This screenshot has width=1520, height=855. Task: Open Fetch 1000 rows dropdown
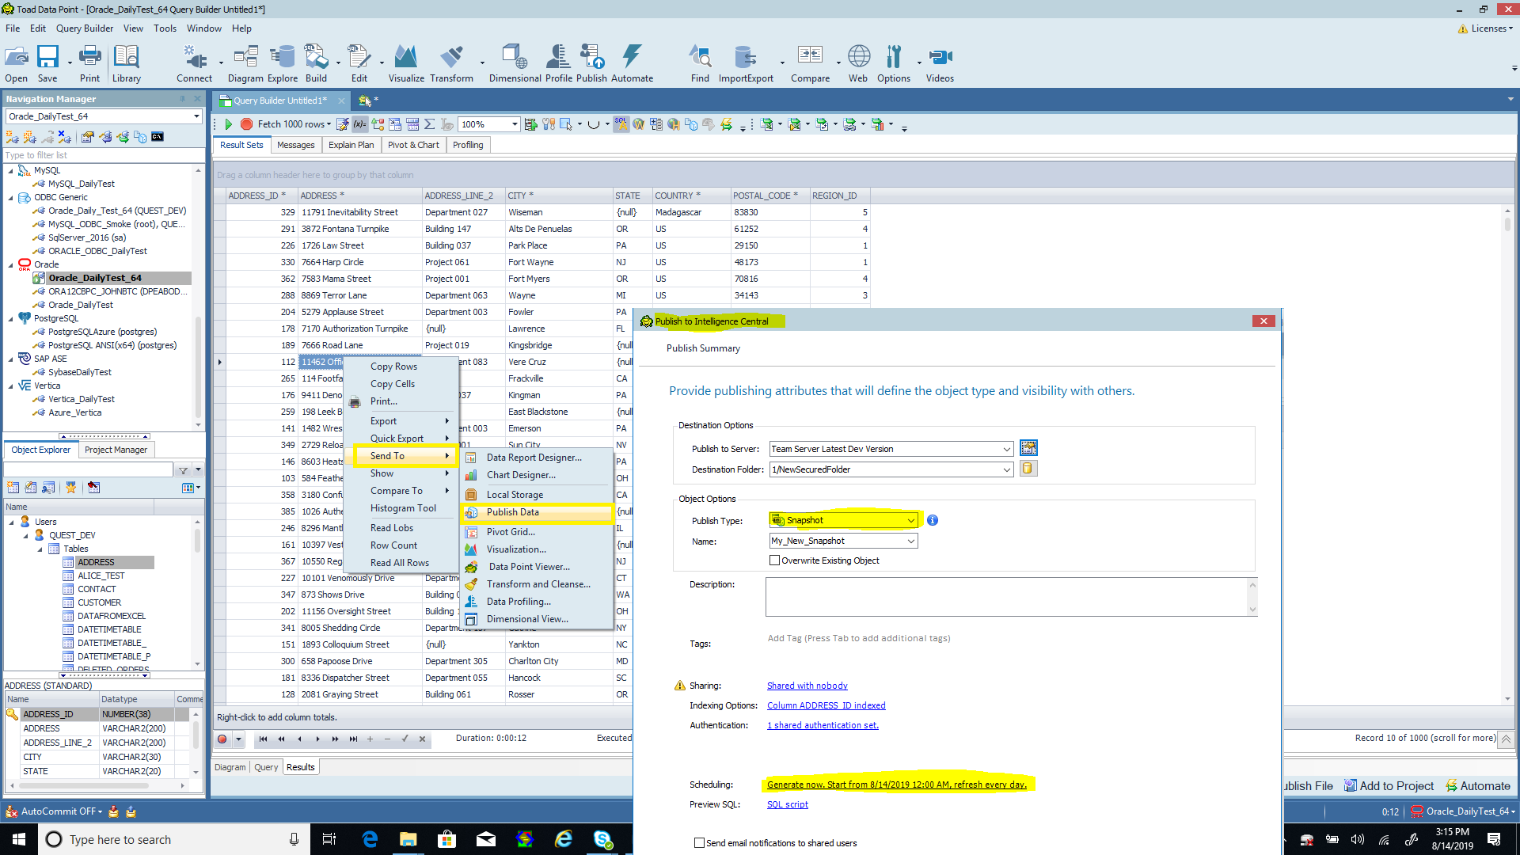point(329,124)
